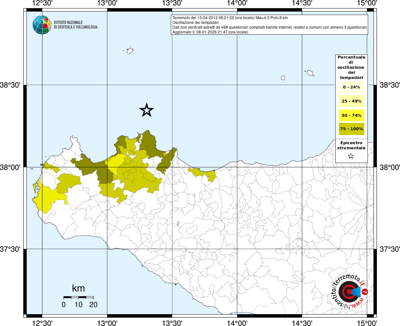The width and height of the screenshot is (400, 326).
Task: Select the 50 - 74% legend swatch
Action: (351, 115)
